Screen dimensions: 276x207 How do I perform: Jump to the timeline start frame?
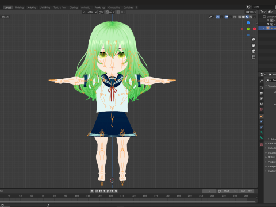click(x=97, y=191)
